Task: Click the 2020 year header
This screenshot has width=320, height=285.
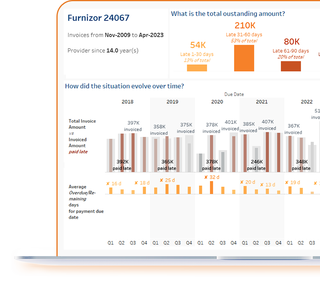Action: coord(217,102)
